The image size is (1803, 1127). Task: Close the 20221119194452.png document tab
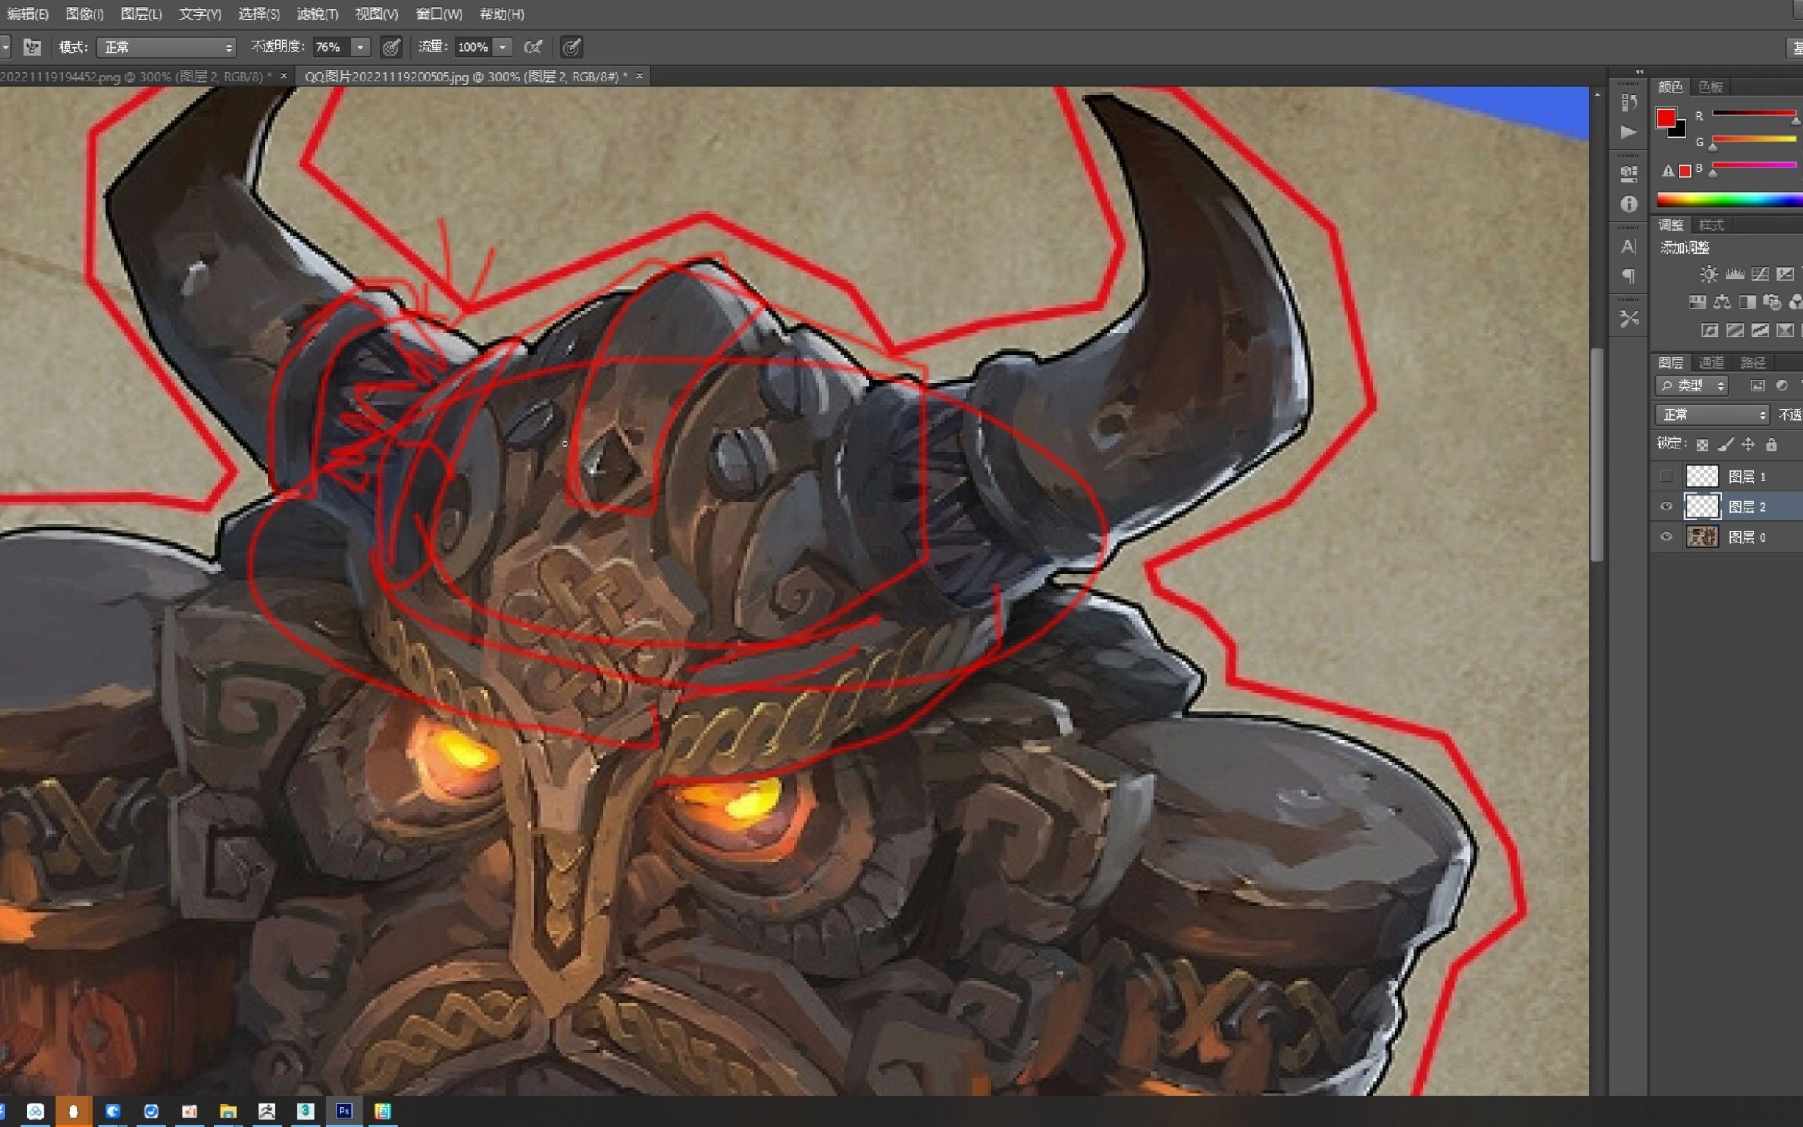[x=283, y=76]
